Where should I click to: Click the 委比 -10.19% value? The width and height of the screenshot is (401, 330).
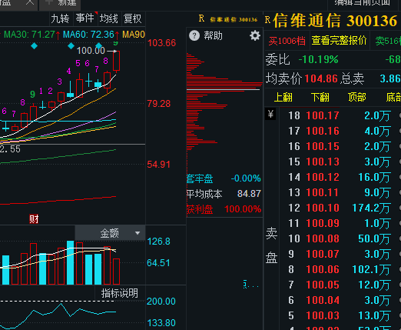tap(319, 60)
